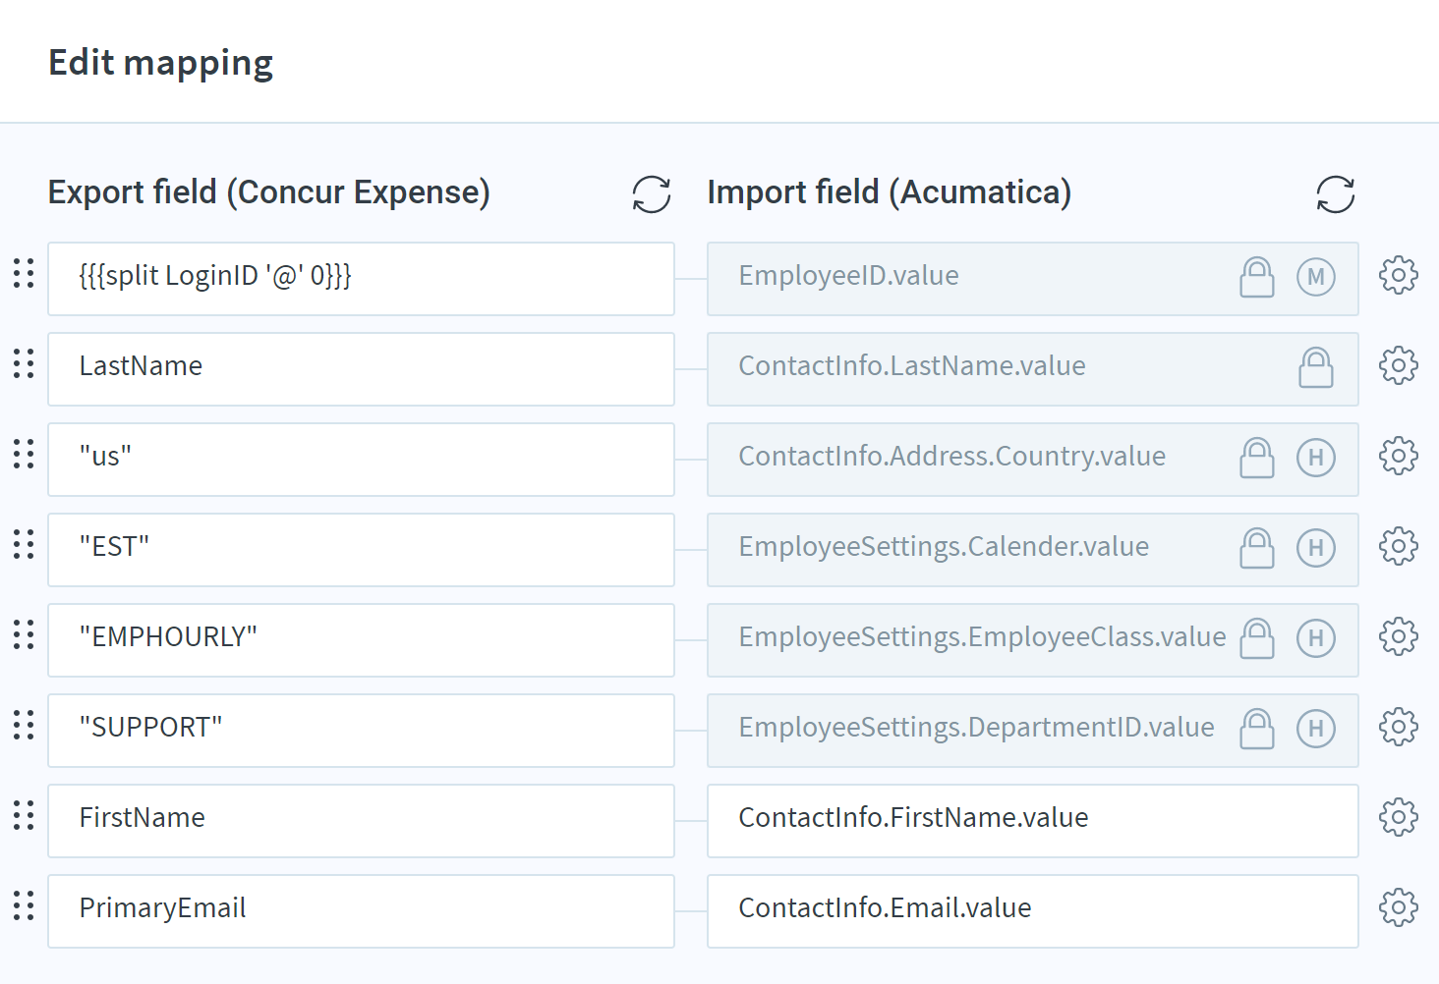Screen dimensions: 1439x984
Task: Open settings gear for DepartmentID.value row
Action: tap(1398, 728)
